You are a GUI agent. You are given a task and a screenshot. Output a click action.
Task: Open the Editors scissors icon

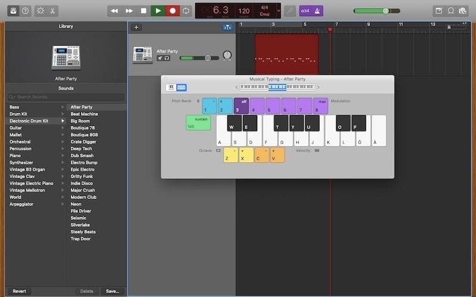tap(52, 11)
